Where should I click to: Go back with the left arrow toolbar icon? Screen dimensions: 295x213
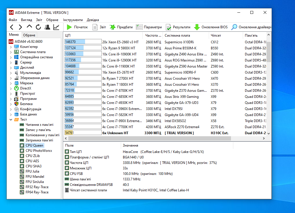click(12, 27)
